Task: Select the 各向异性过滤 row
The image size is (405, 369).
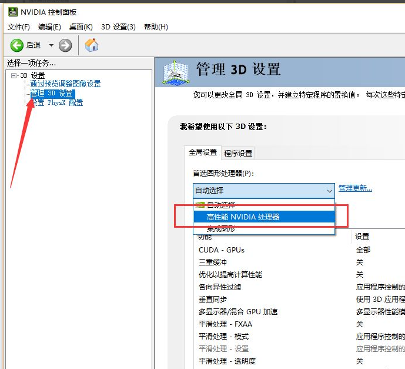Action: pyautogui.click(x=299, y=287)
